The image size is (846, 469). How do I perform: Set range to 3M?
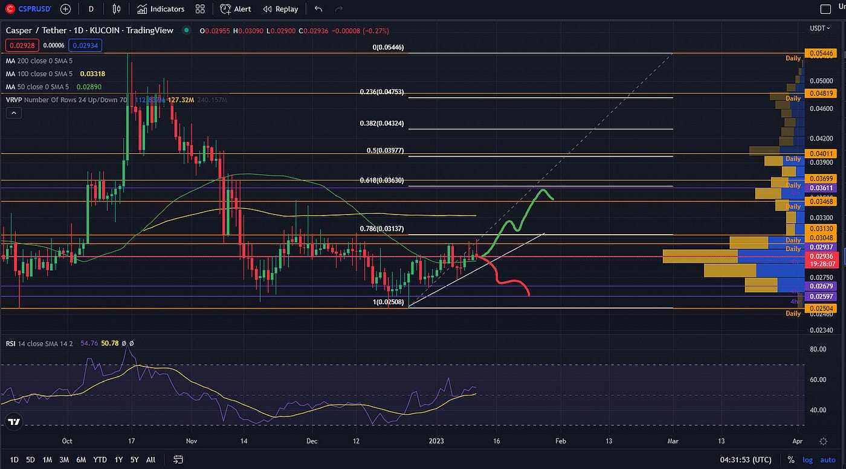(64, 459)
